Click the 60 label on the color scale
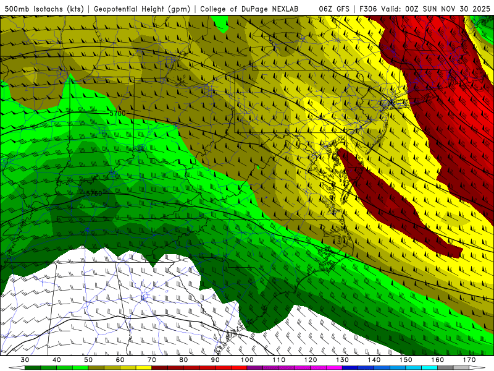 pos(120,360)
